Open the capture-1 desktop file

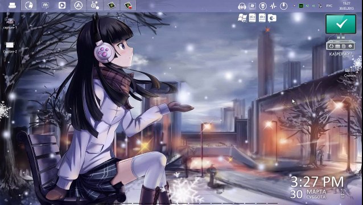(10, 23)
